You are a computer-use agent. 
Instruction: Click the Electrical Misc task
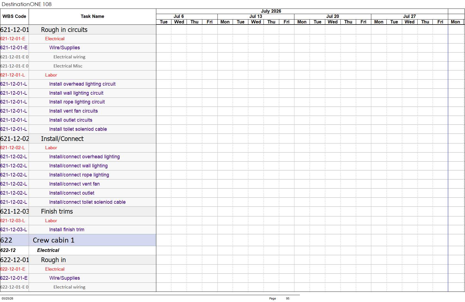68,66
